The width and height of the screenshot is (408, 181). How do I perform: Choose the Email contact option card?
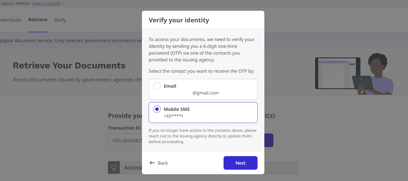[x=203, y=89]
